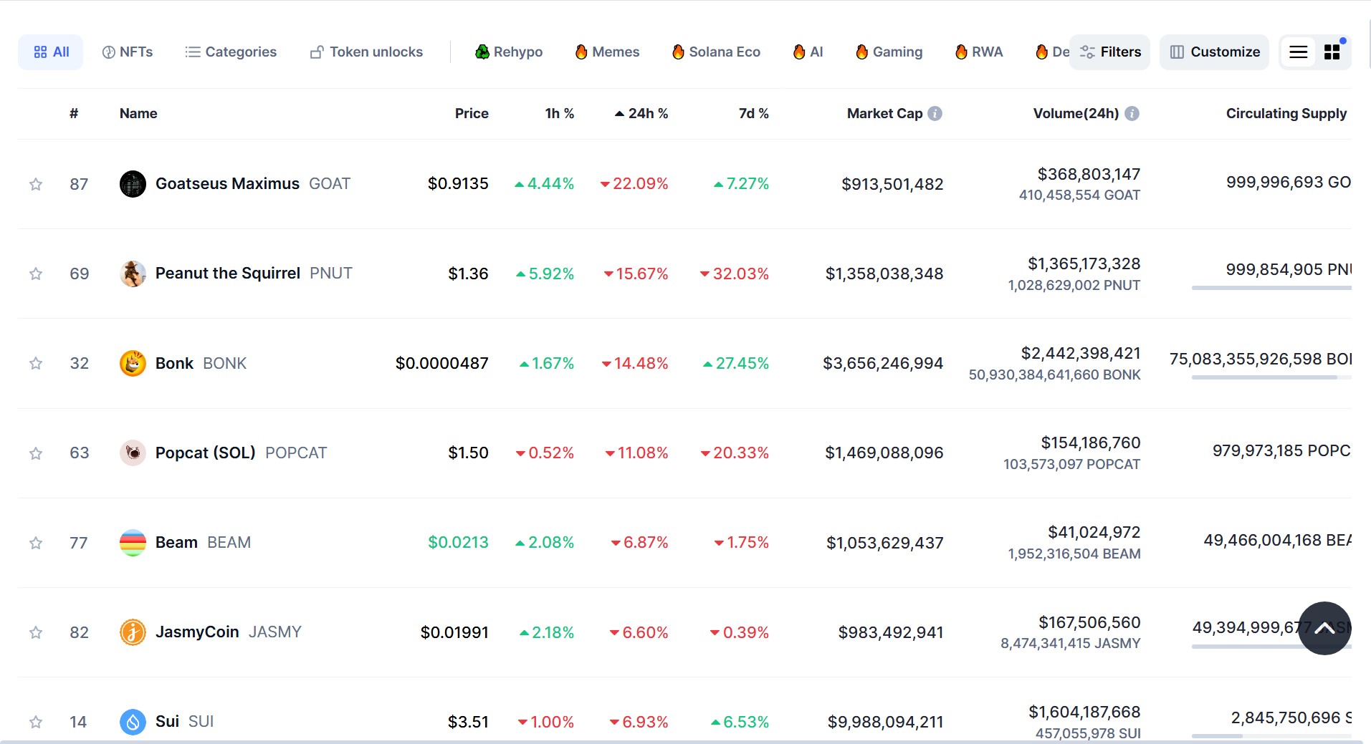Click the Goatseus Maximus coin logo
Screen dimensions: 1371x744
click(x=133, y=184)
